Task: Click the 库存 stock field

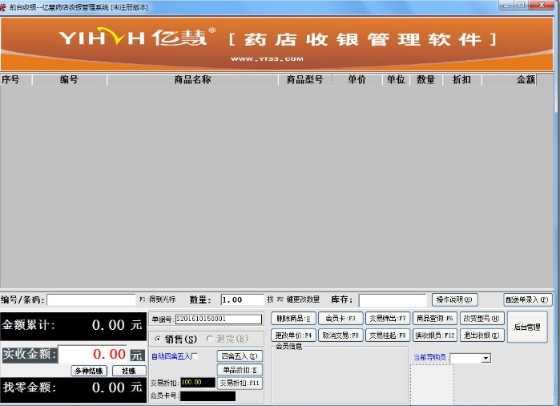Action: coord(393,300)
